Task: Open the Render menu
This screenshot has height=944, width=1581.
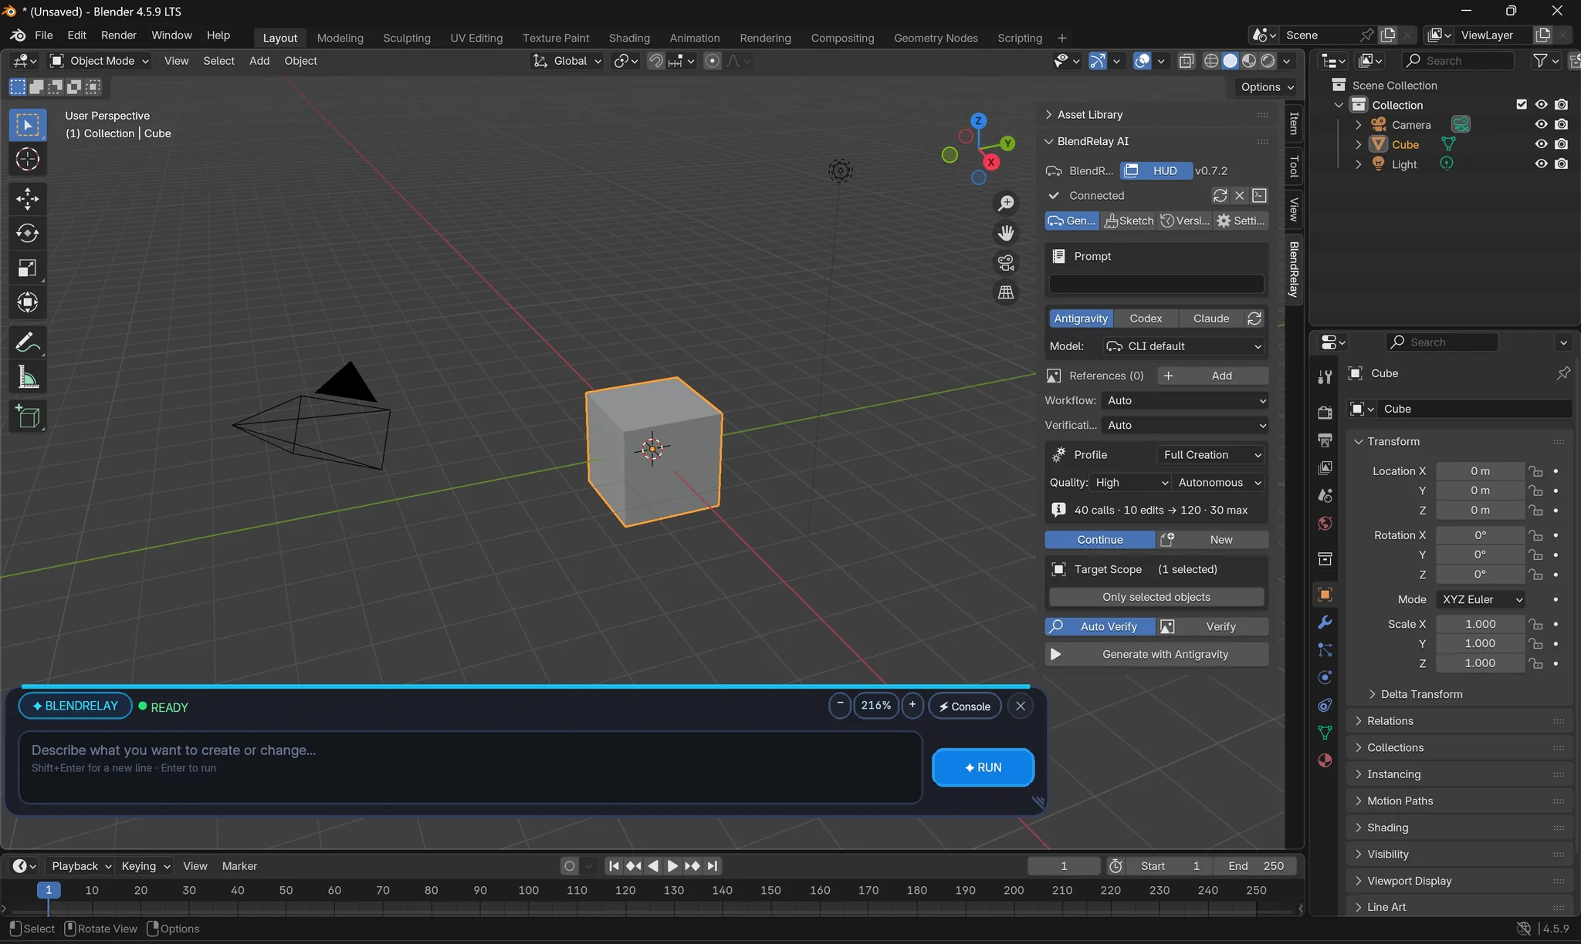Action: pyautogui.click(x=119, y=35)
